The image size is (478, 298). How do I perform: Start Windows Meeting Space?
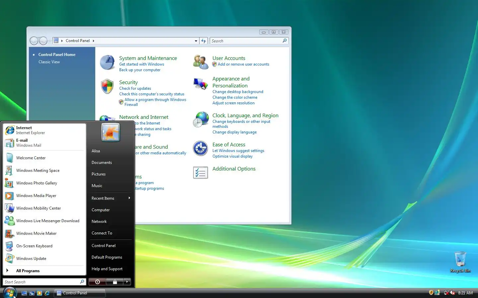[x=44, y=171]
